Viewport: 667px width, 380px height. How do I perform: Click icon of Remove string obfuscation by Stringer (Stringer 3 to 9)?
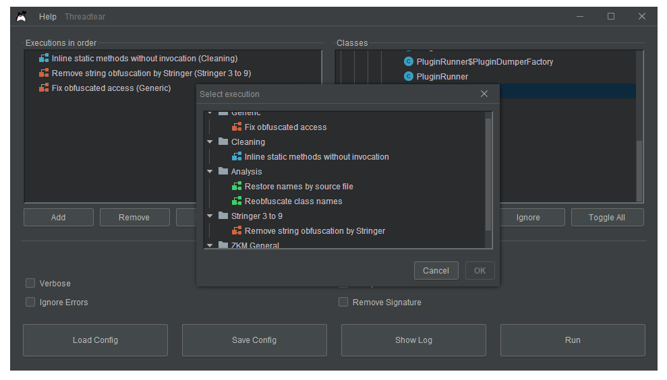[x=44, y=73]
